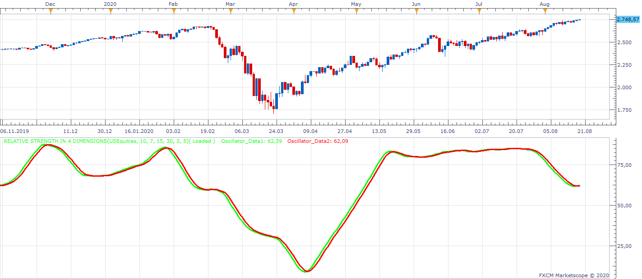
Task: Click the red Oscillator_Data2 legend label
Action: [318, 141]
